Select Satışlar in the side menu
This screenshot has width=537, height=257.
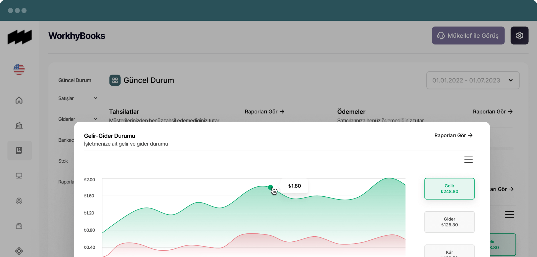66,98
